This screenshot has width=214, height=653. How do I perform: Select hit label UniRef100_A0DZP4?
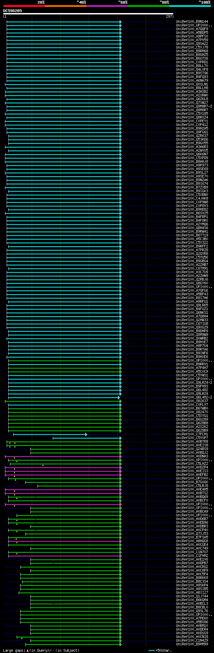(x=192, y=467)
